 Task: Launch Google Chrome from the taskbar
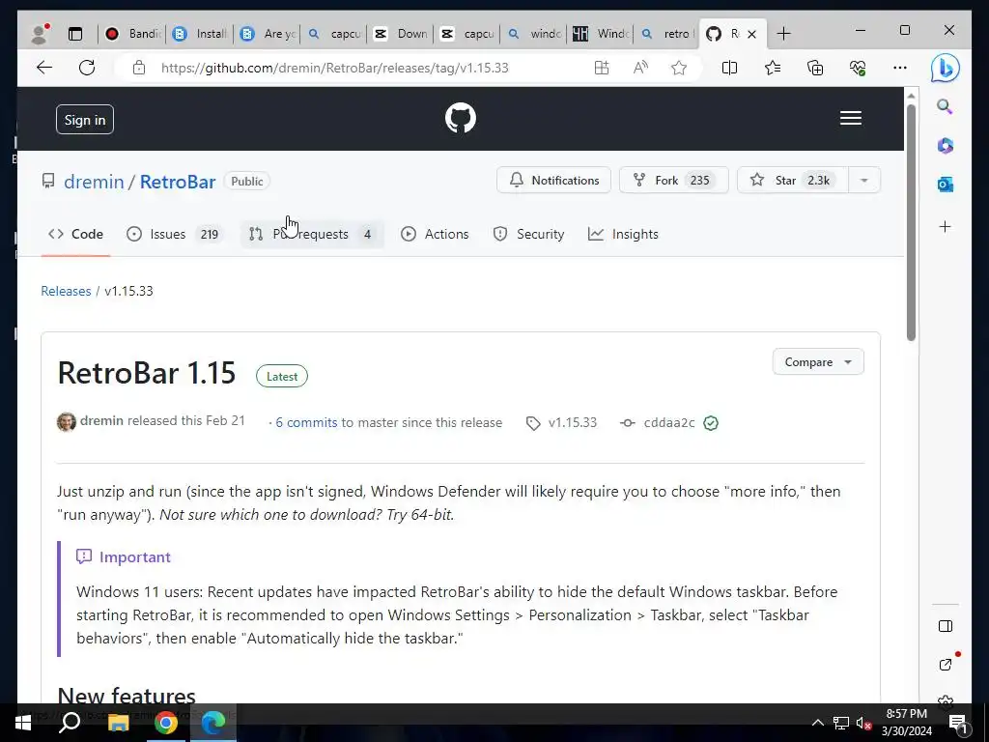coord(166,723)
